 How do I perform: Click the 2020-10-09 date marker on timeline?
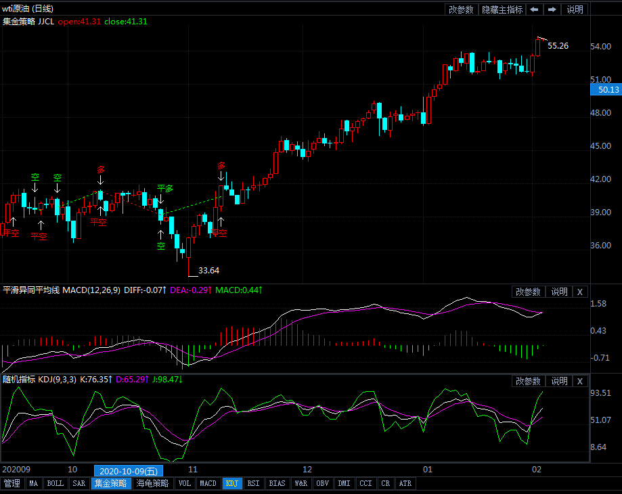point(129,470)
